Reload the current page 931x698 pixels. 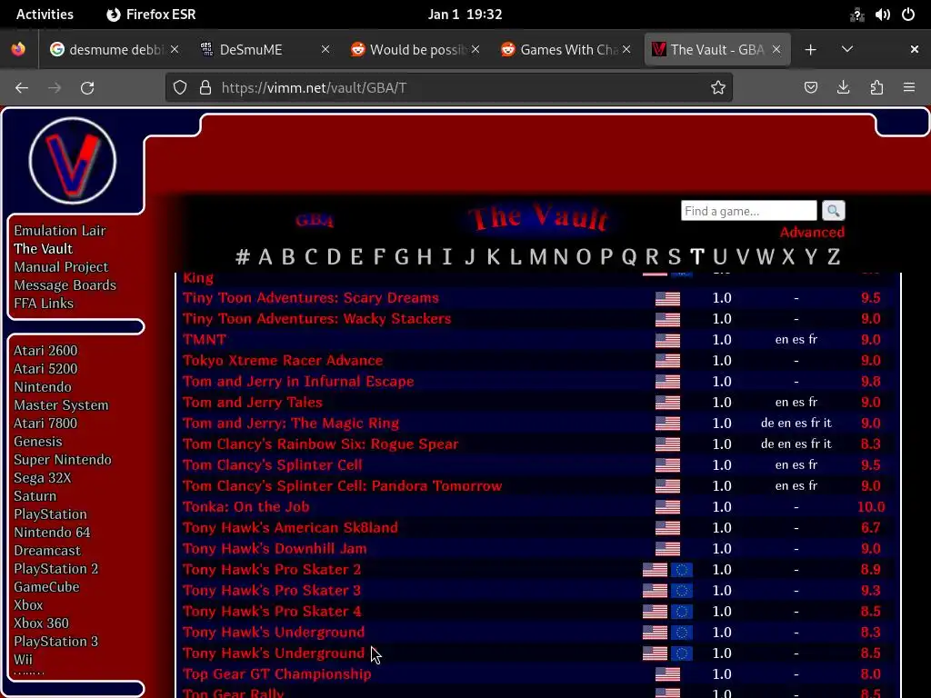click(x=87, y=88)
